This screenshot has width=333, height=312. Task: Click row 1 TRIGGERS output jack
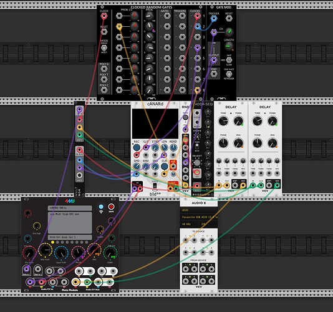click(x=182, y=16)
